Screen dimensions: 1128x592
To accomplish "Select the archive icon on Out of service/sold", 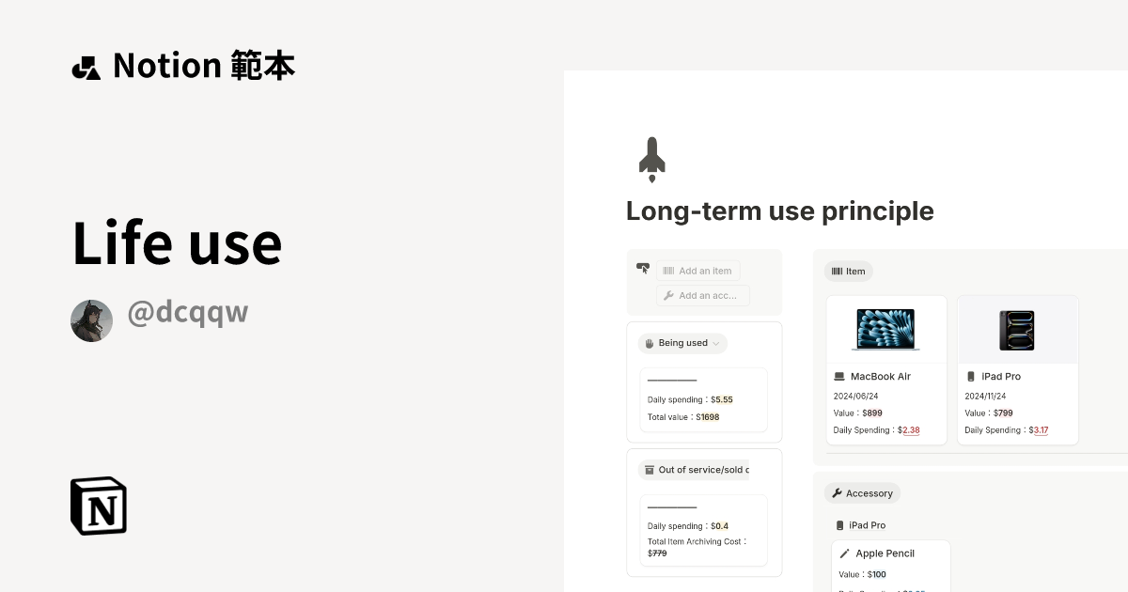I will click(649, 470).
